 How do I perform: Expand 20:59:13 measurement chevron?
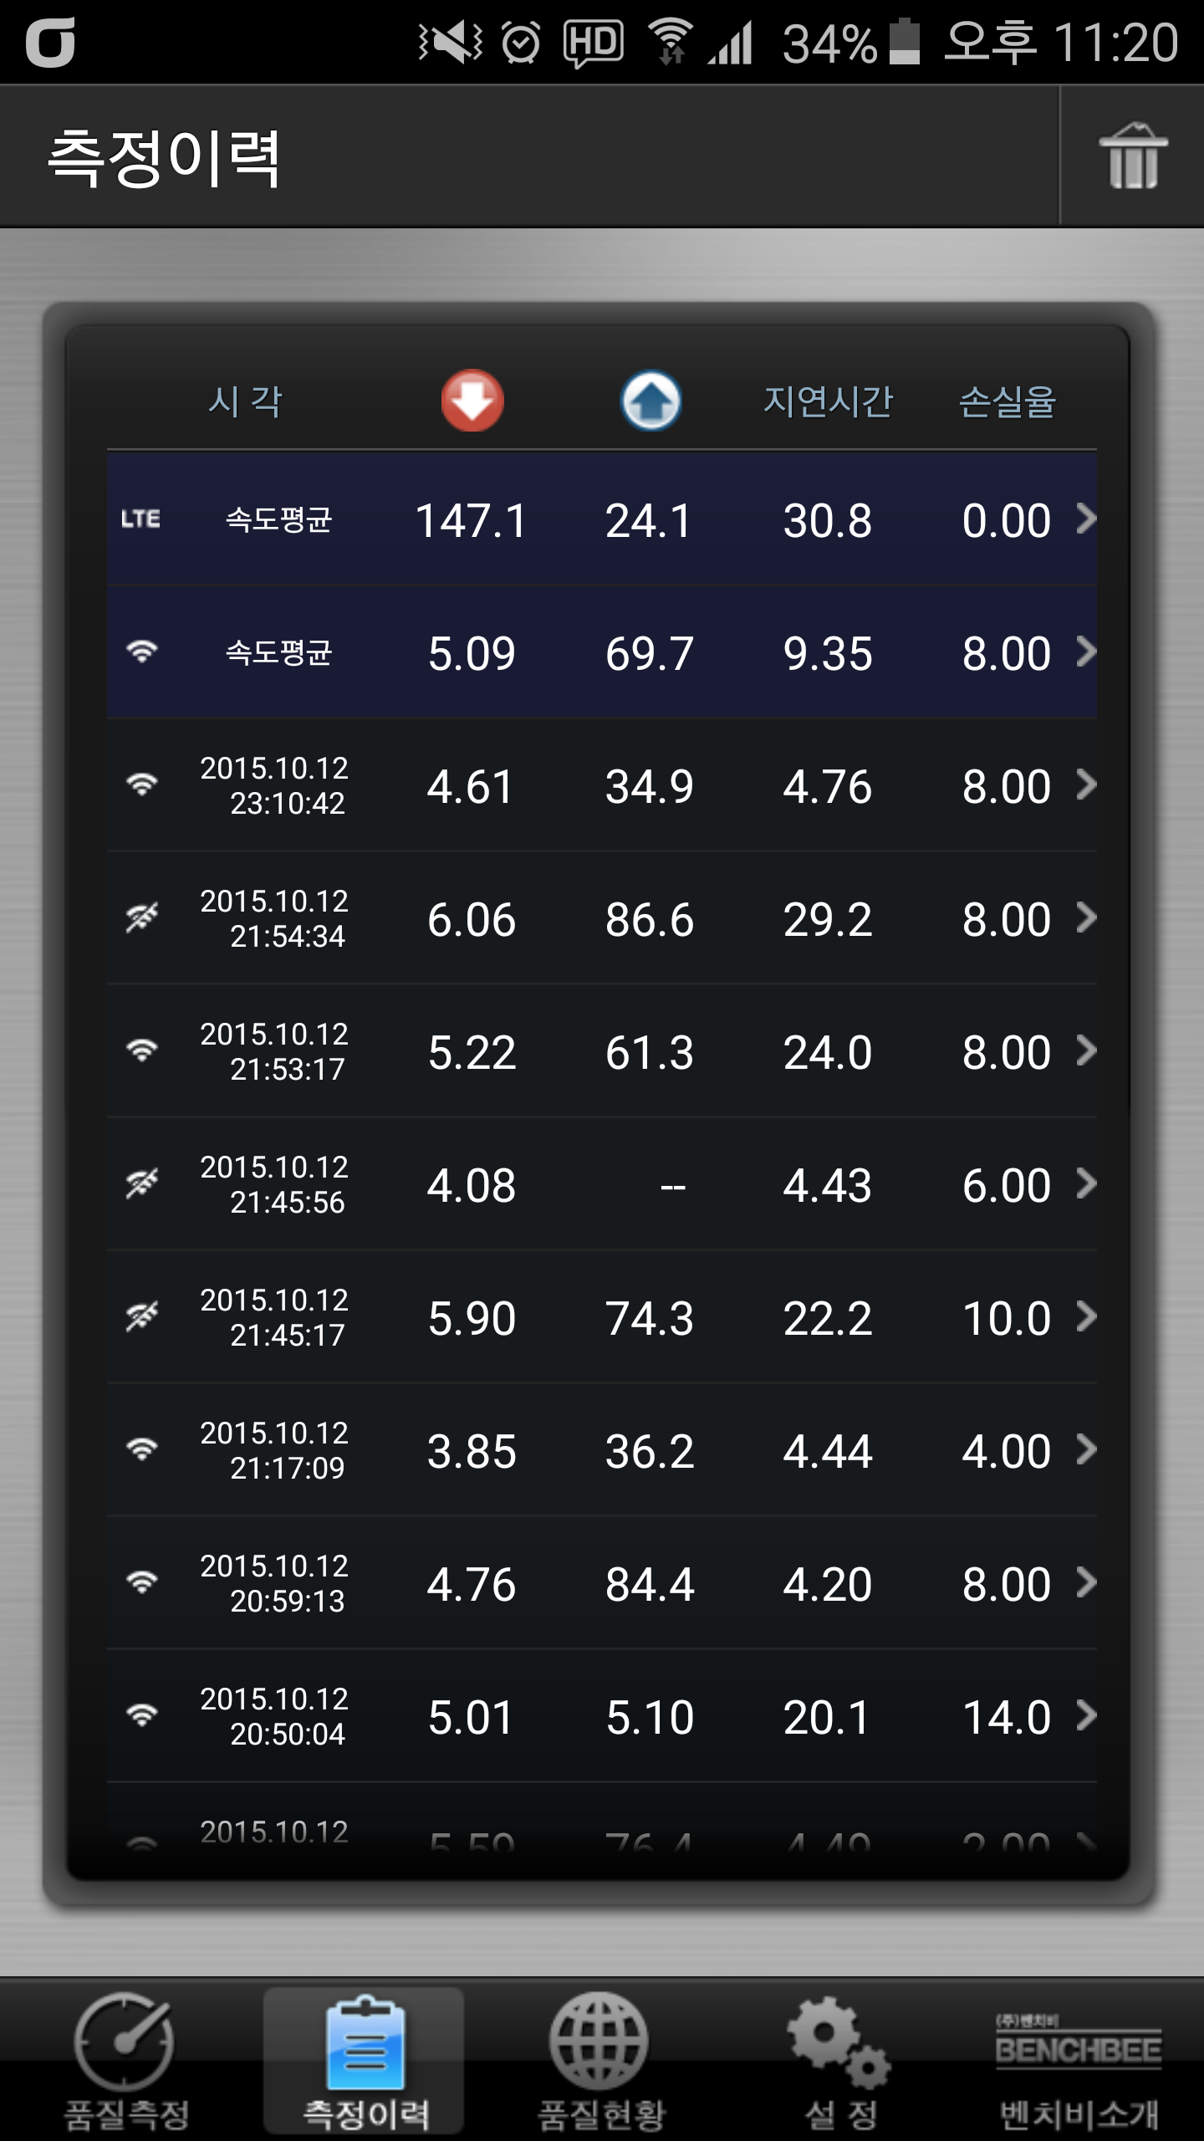[1086, 1582]
